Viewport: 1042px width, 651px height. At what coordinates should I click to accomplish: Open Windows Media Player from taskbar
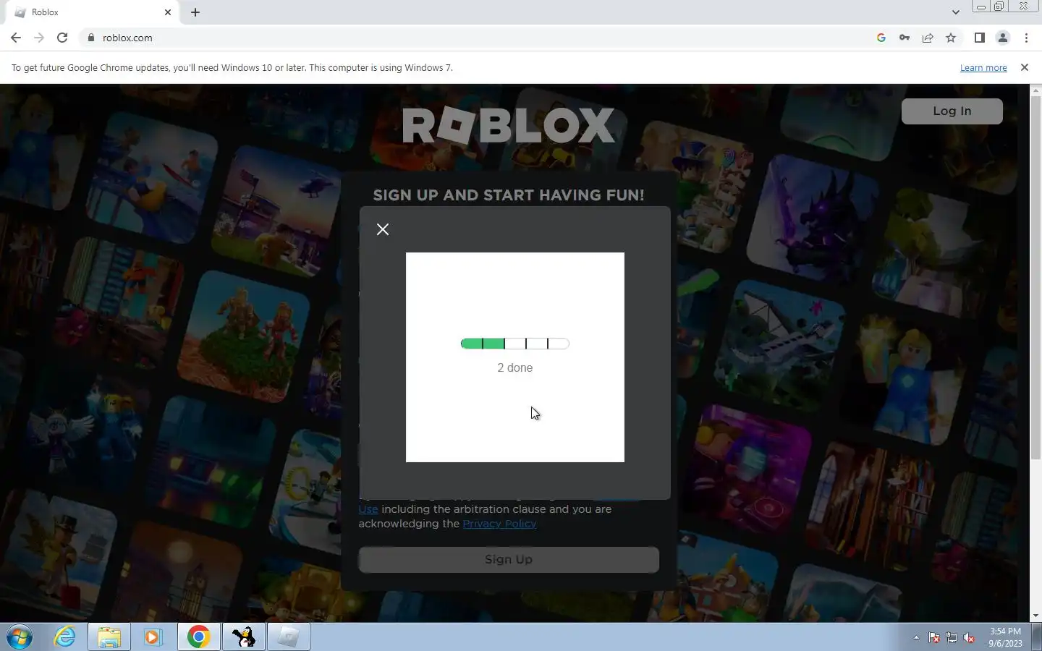153,637
